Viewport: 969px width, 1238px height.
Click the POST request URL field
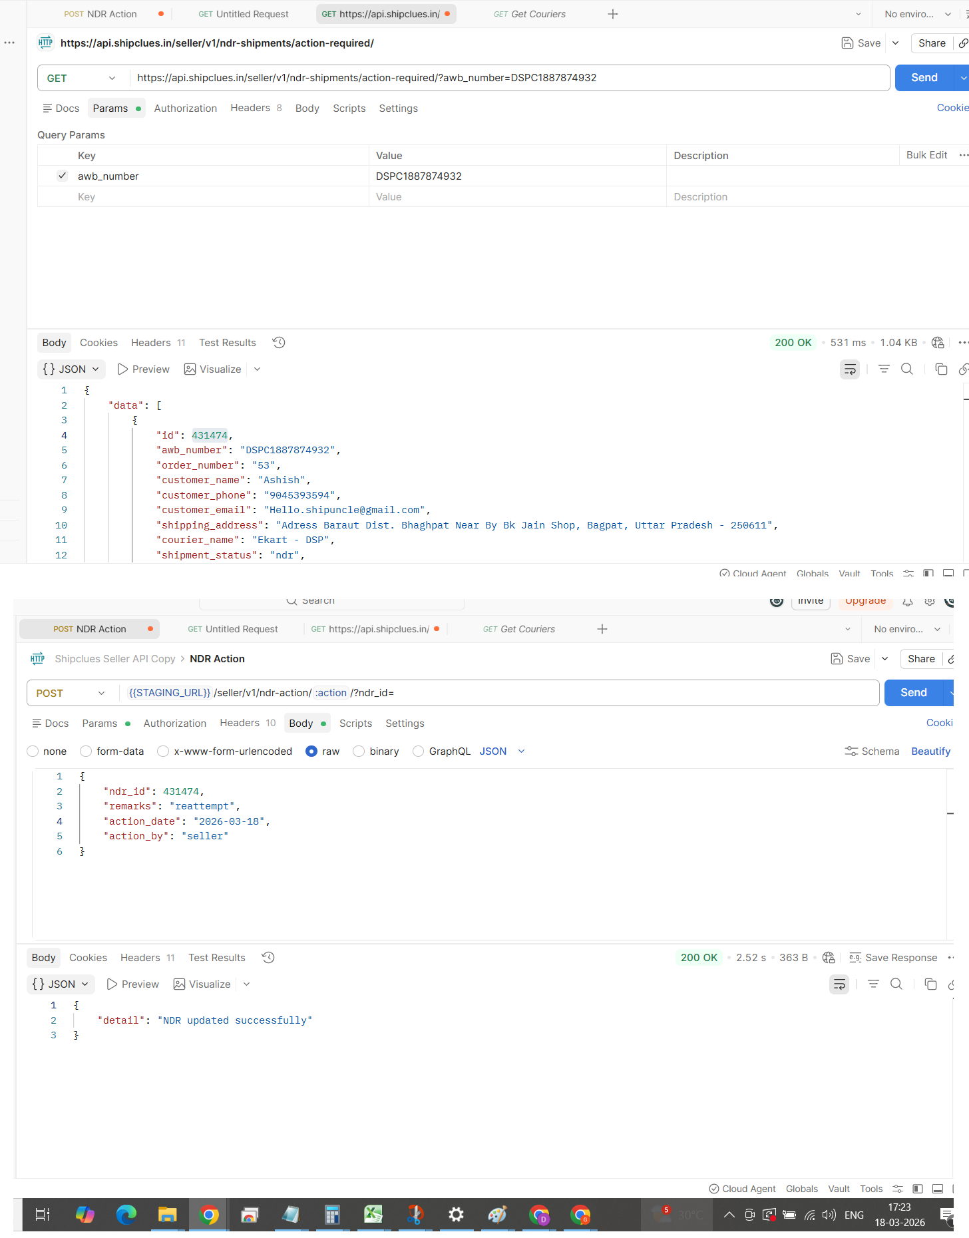[x=499, y=693]
